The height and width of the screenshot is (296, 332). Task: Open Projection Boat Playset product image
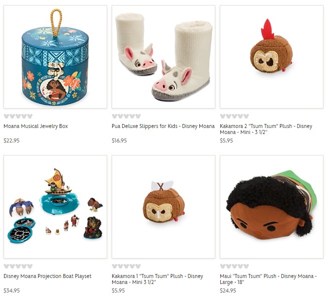pos(55,207)
